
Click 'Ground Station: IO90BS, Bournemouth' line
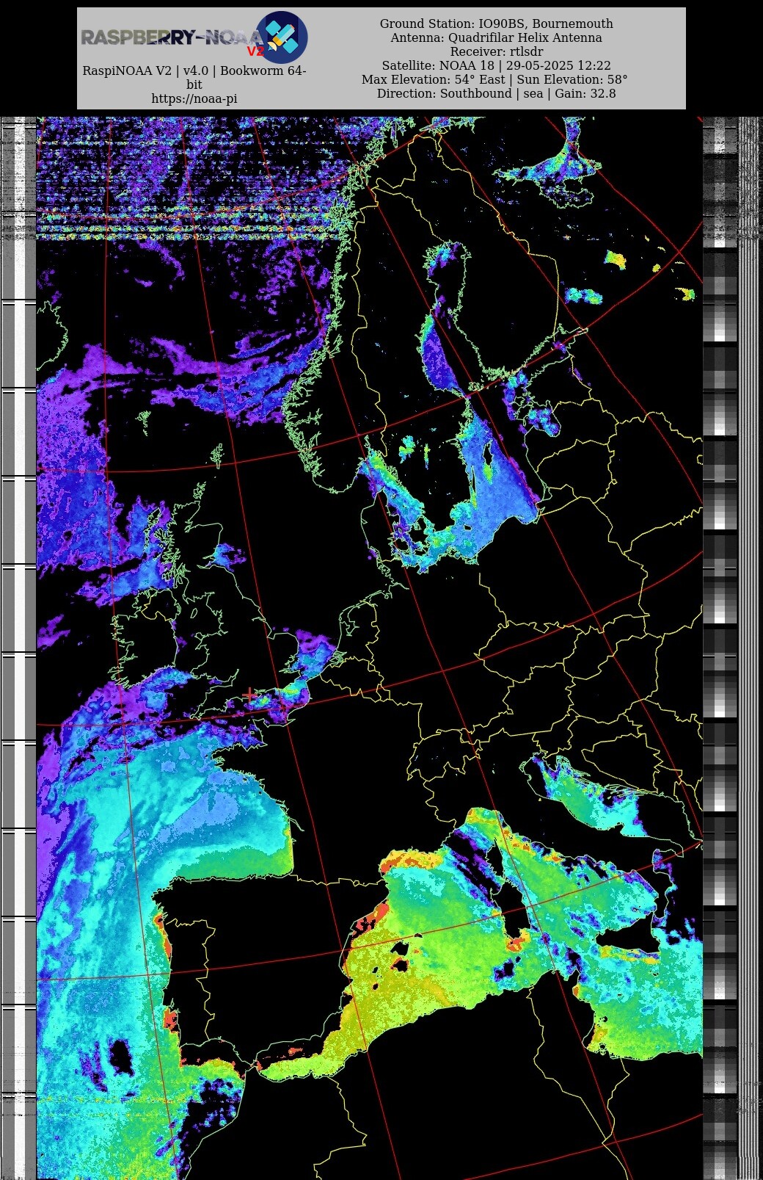(497, 23)
